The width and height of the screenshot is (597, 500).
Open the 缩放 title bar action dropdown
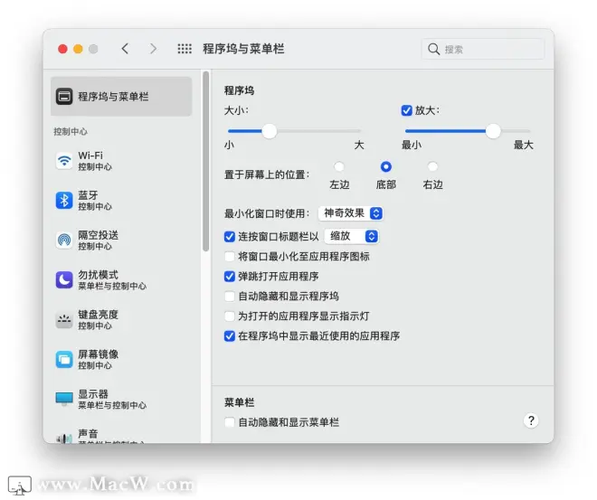coord(352,236)
